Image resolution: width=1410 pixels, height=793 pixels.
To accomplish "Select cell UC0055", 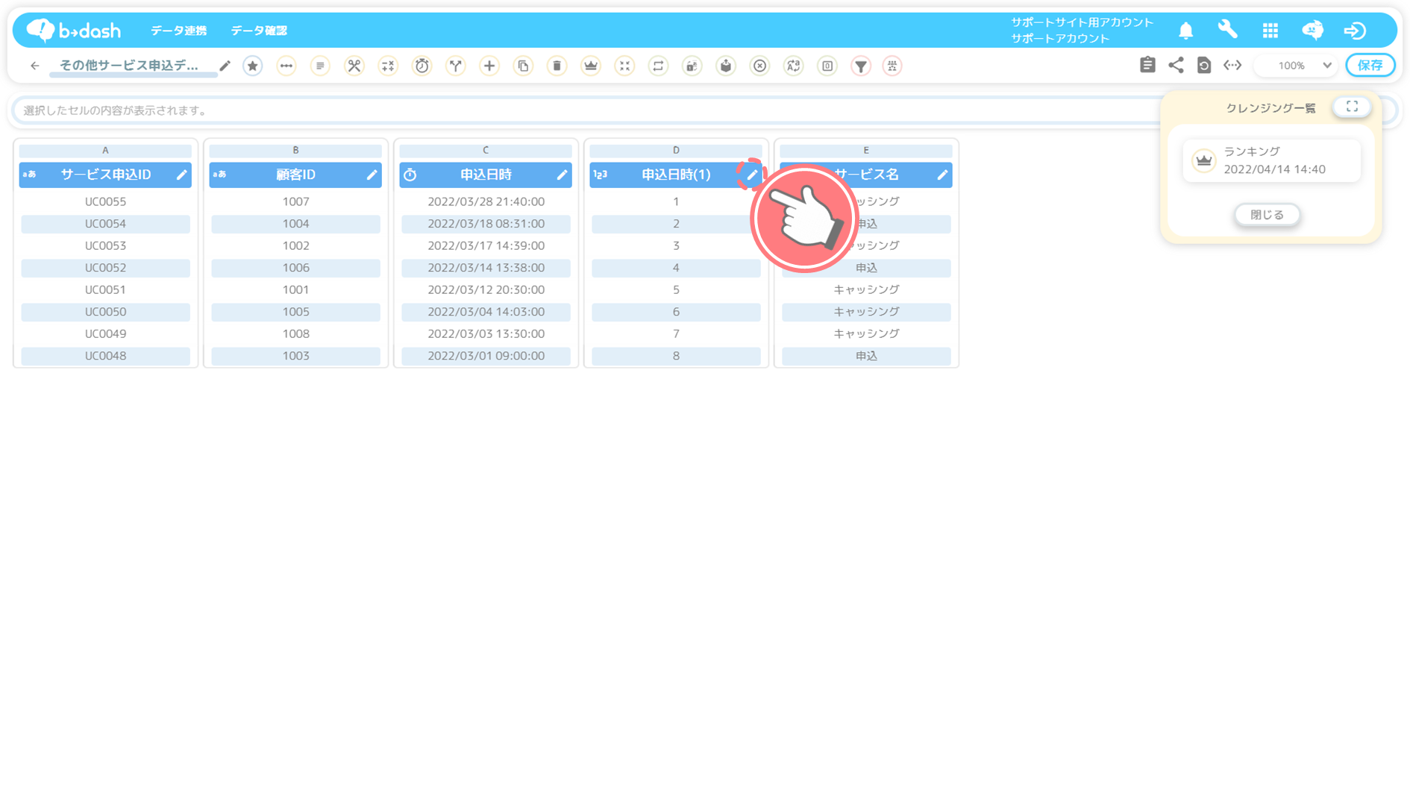I will tap(105, 201).
